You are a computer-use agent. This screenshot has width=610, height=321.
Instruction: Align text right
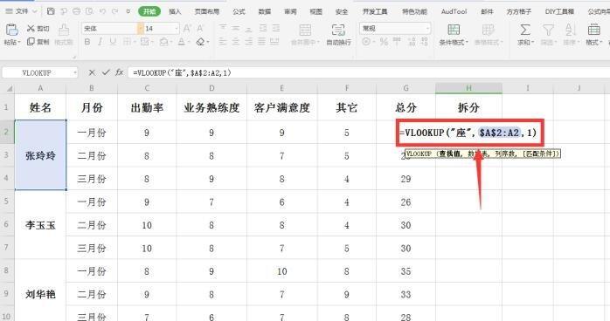click(249, 42)
